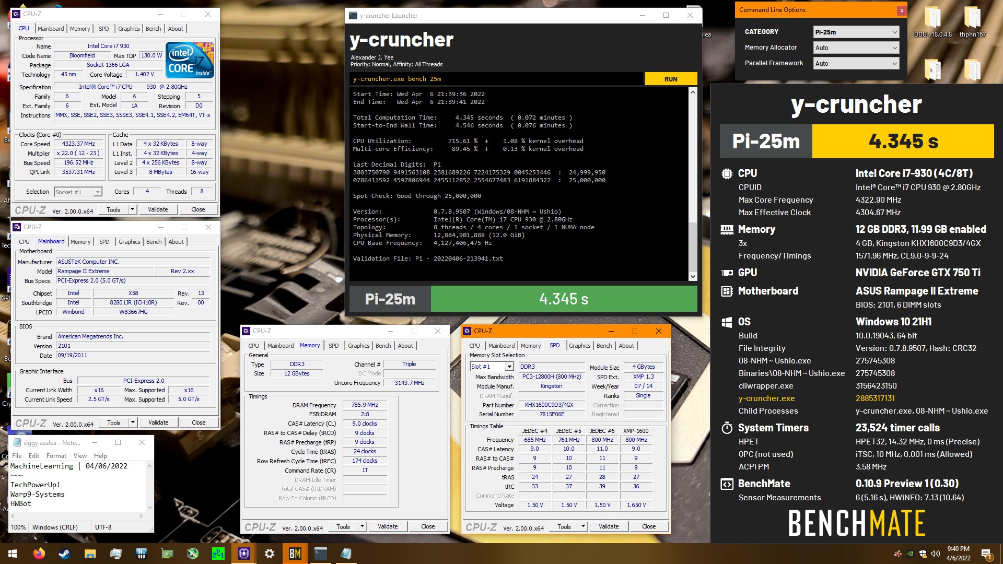1003x564 pixels.
Task: Open Bench tab in top CPU-Z window
Action: click(x=153, y=29)
